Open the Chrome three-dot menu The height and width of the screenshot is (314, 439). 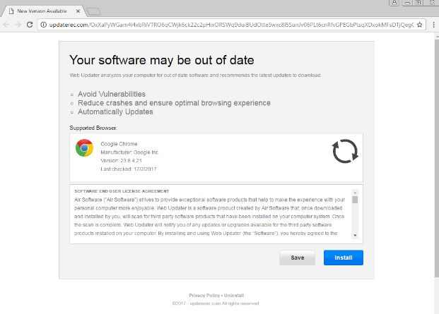tap(433, 25)
